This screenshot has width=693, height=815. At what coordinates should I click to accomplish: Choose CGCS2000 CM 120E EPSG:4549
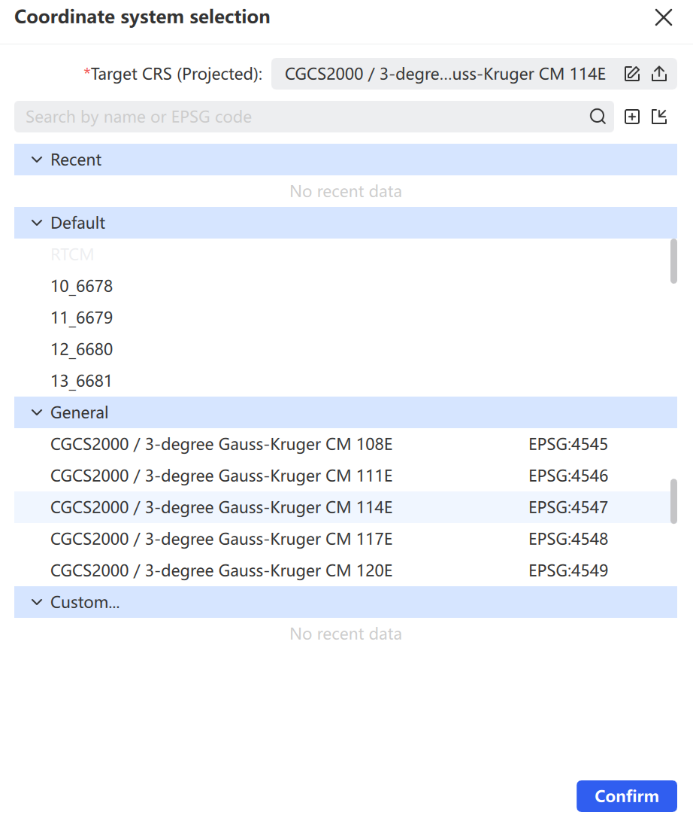tap(342, 570)
